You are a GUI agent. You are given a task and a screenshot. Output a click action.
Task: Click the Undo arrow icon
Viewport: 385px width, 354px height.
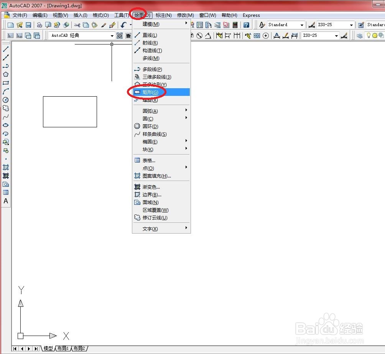(x=124, y=25)
